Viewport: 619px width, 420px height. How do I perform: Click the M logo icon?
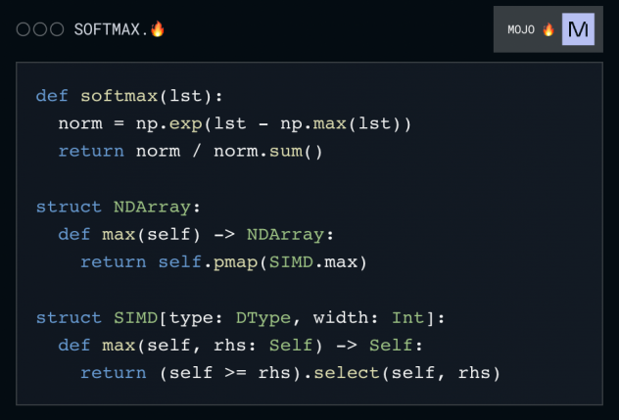pyautogui.click(x=579, y=29)
